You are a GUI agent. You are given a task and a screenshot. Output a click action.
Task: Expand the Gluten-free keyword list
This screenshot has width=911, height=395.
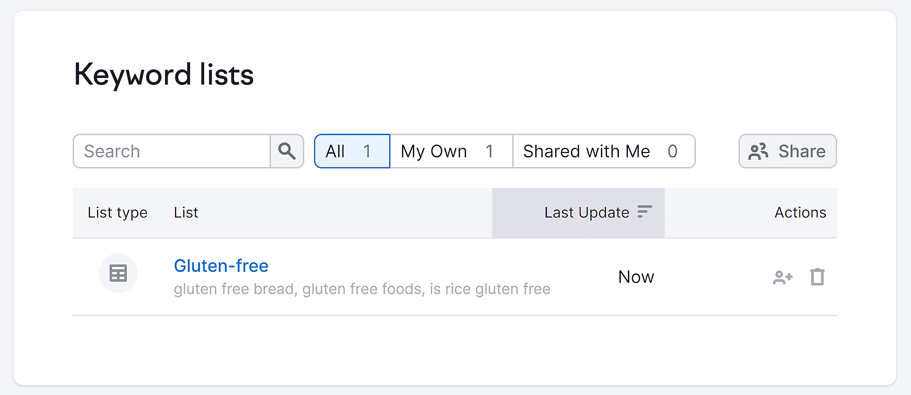point(221,266)
